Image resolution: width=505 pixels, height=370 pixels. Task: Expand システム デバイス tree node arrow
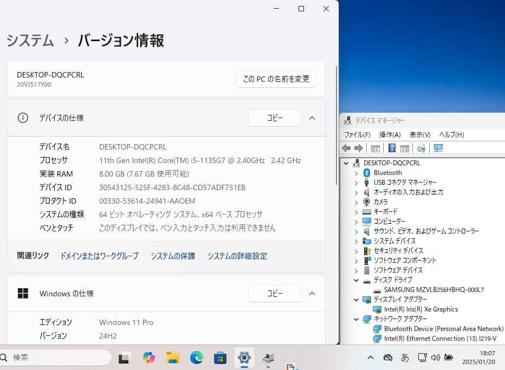tap(356, 242)
